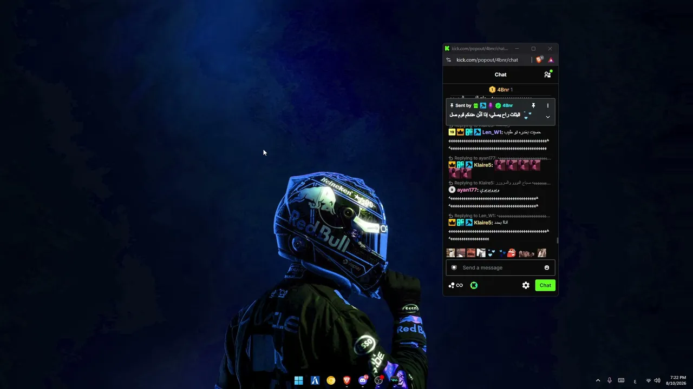Show hidden system tray icons
Screen dimensions: 693x389
(598, 380)
